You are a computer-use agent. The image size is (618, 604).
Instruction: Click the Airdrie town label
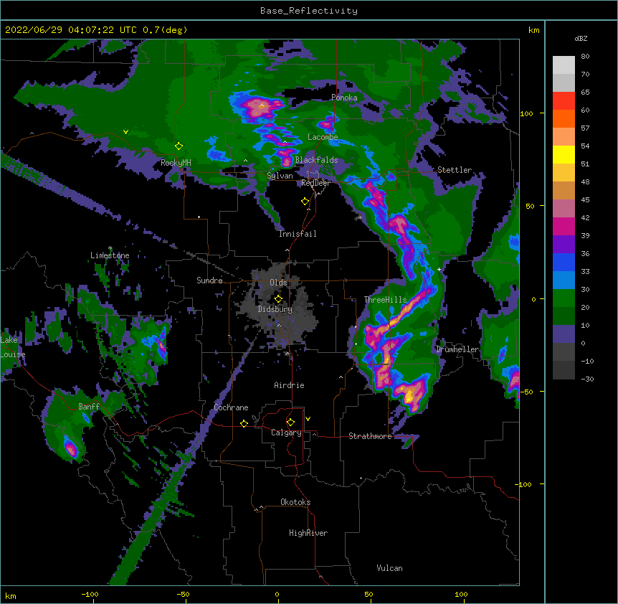point(289,385)
